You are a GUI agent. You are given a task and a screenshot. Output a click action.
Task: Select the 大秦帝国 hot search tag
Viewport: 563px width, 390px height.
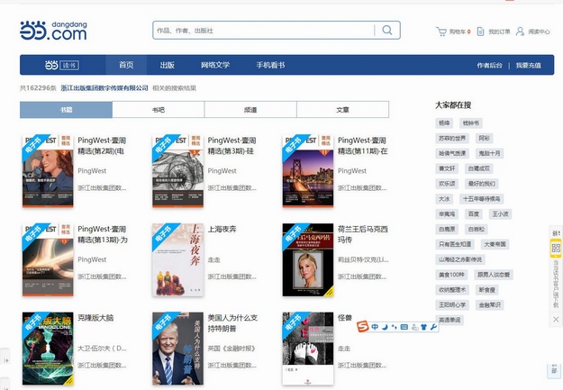click(496, 244)
